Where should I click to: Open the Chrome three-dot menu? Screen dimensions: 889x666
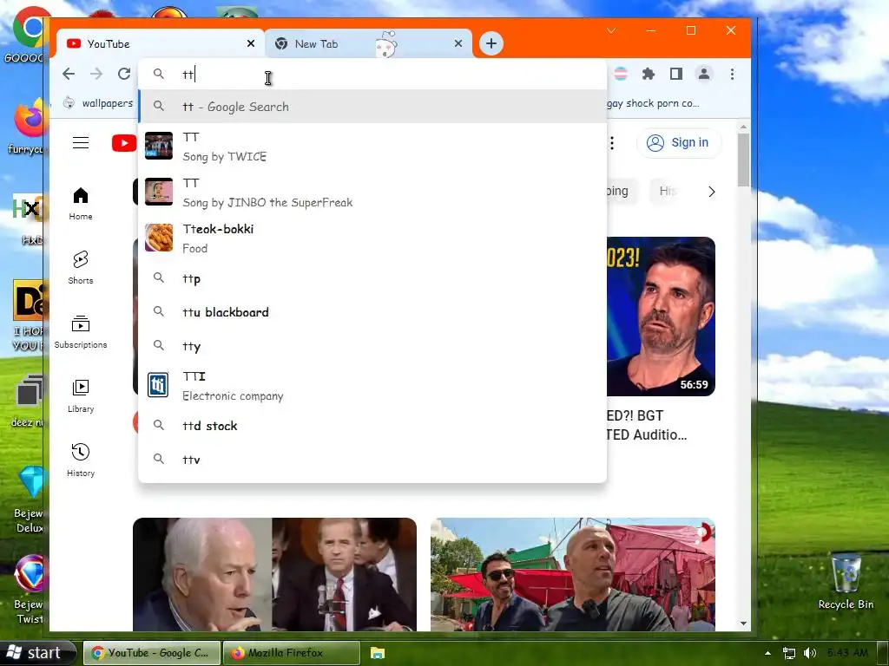pos(732,75)
